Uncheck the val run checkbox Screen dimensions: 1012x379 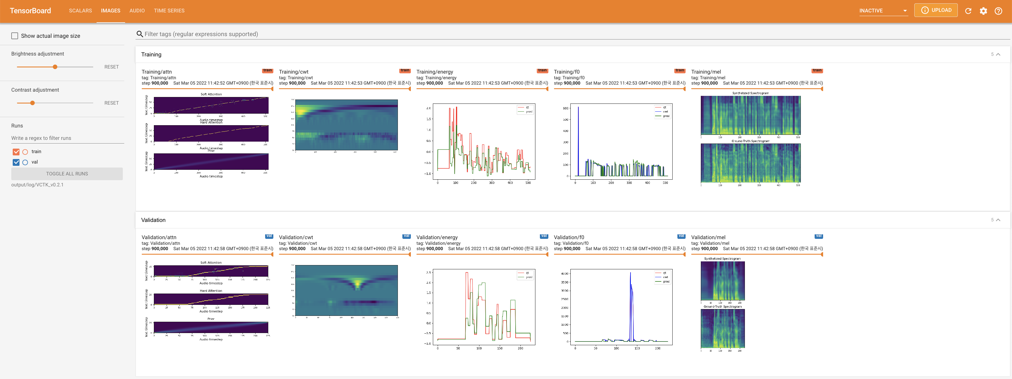click(16, 162)
